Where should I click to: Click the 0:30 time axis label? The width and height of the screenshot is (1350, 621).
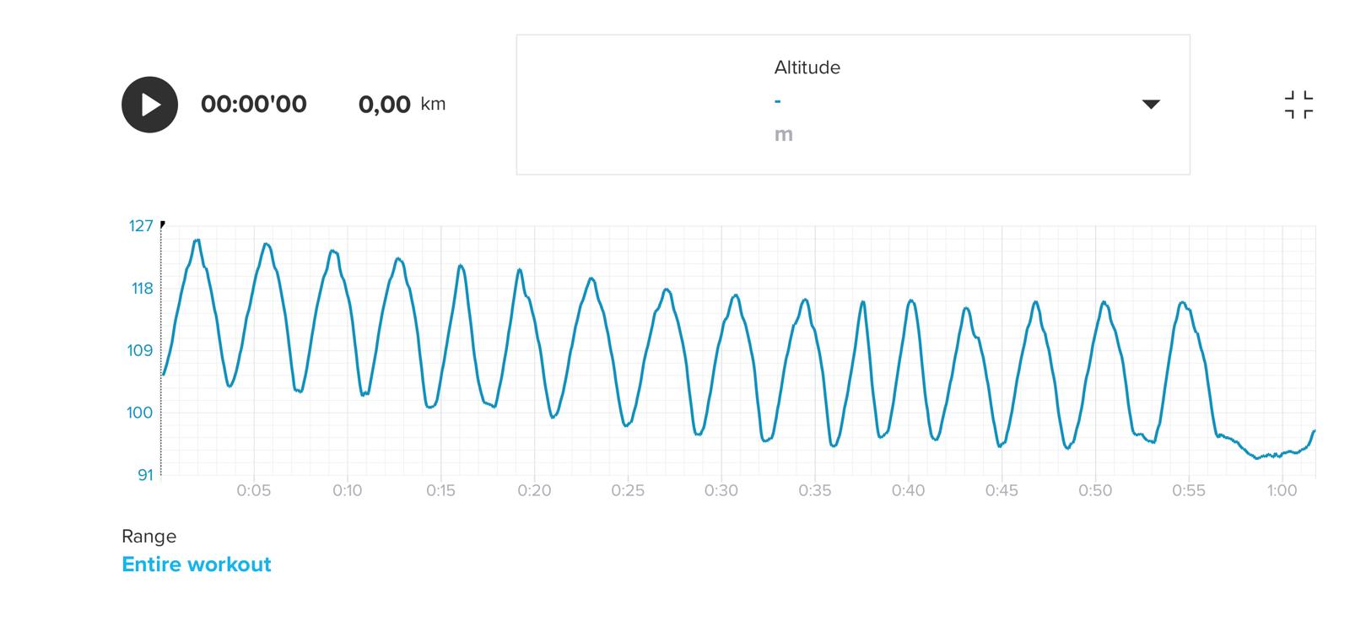point(721,491)
